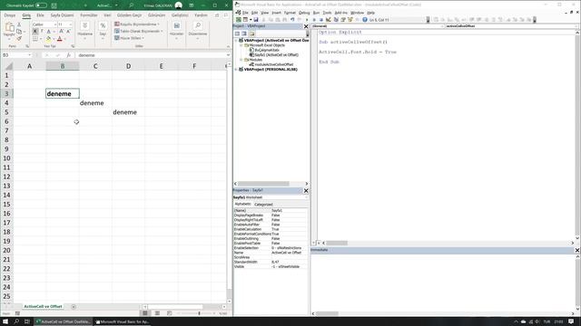Click the Break pause icon in VBA toolbar
Screen dimensions: 581x326
click(314, 20)
